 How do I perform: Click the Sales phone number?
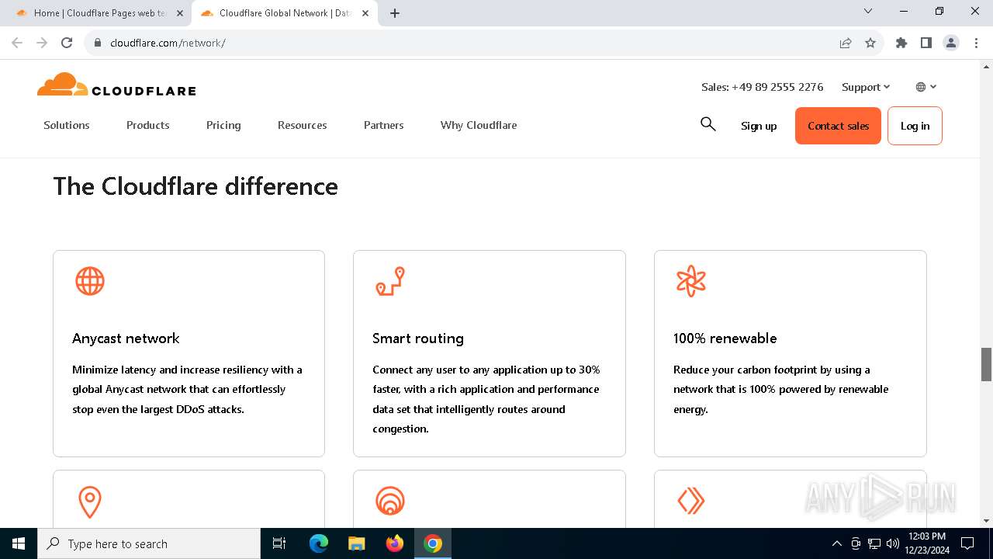click(x=763, y=87)
